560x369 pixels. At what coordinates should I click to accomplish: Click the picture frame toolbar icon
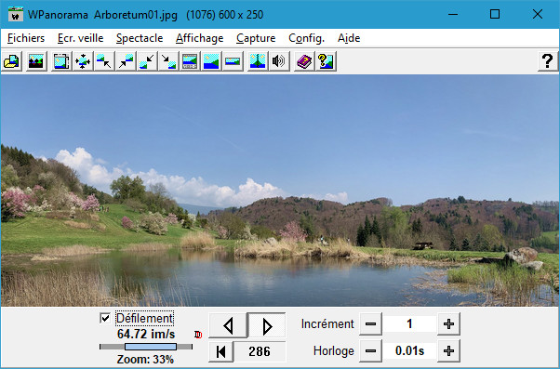[x=61, y=61]
